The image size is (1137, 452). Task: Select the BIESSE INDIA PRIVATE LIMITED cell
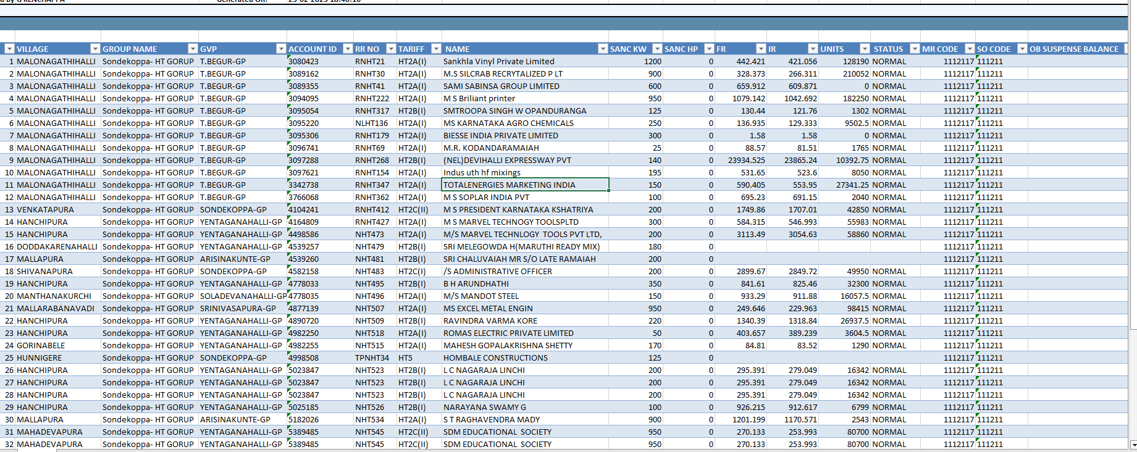(x=525, y=135)
